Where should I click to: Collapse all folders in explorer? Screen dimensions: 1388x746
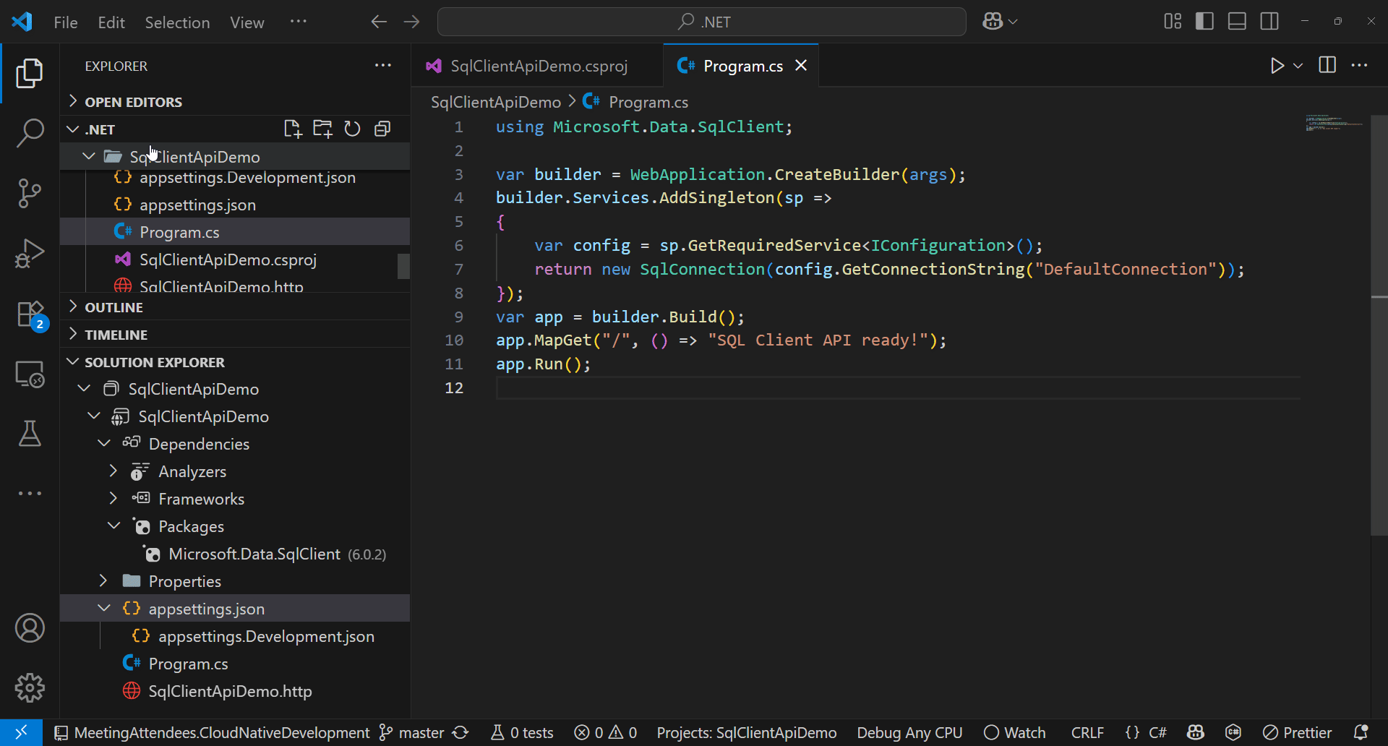pos(382,129)
